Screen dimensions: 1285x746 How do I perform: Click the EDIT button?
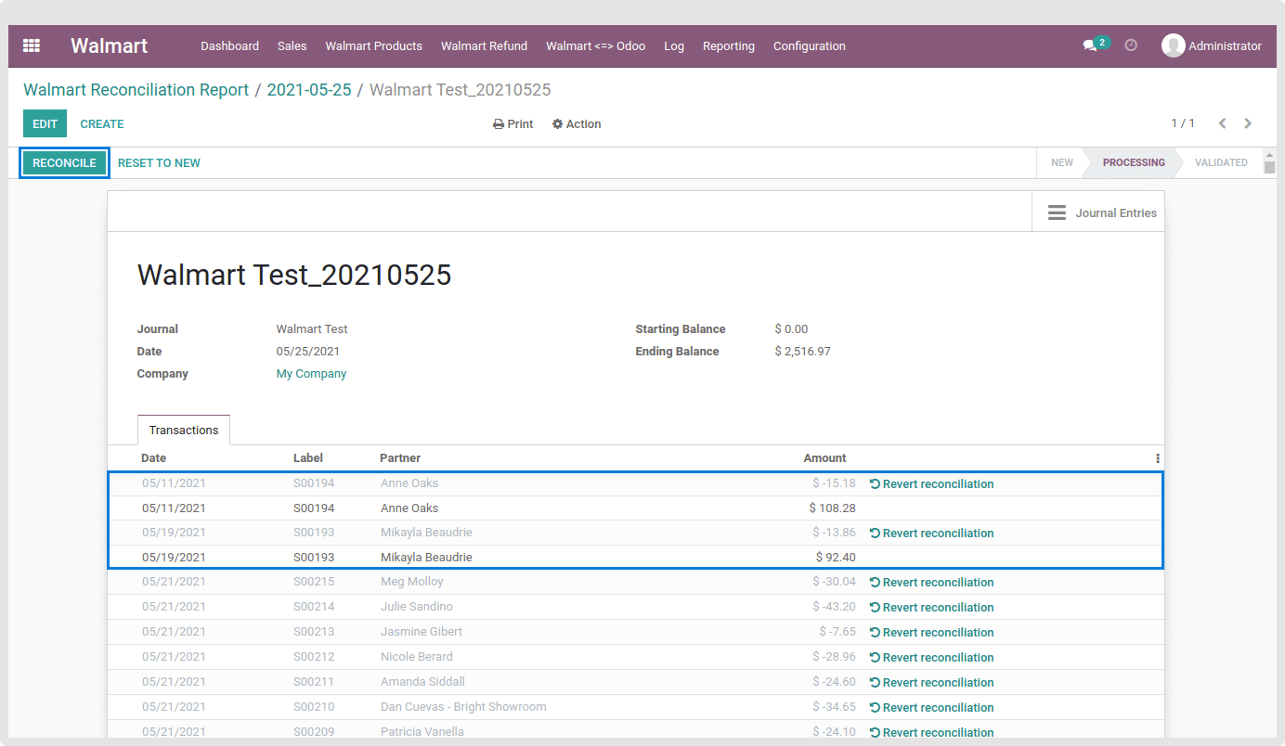coord(45,123)
